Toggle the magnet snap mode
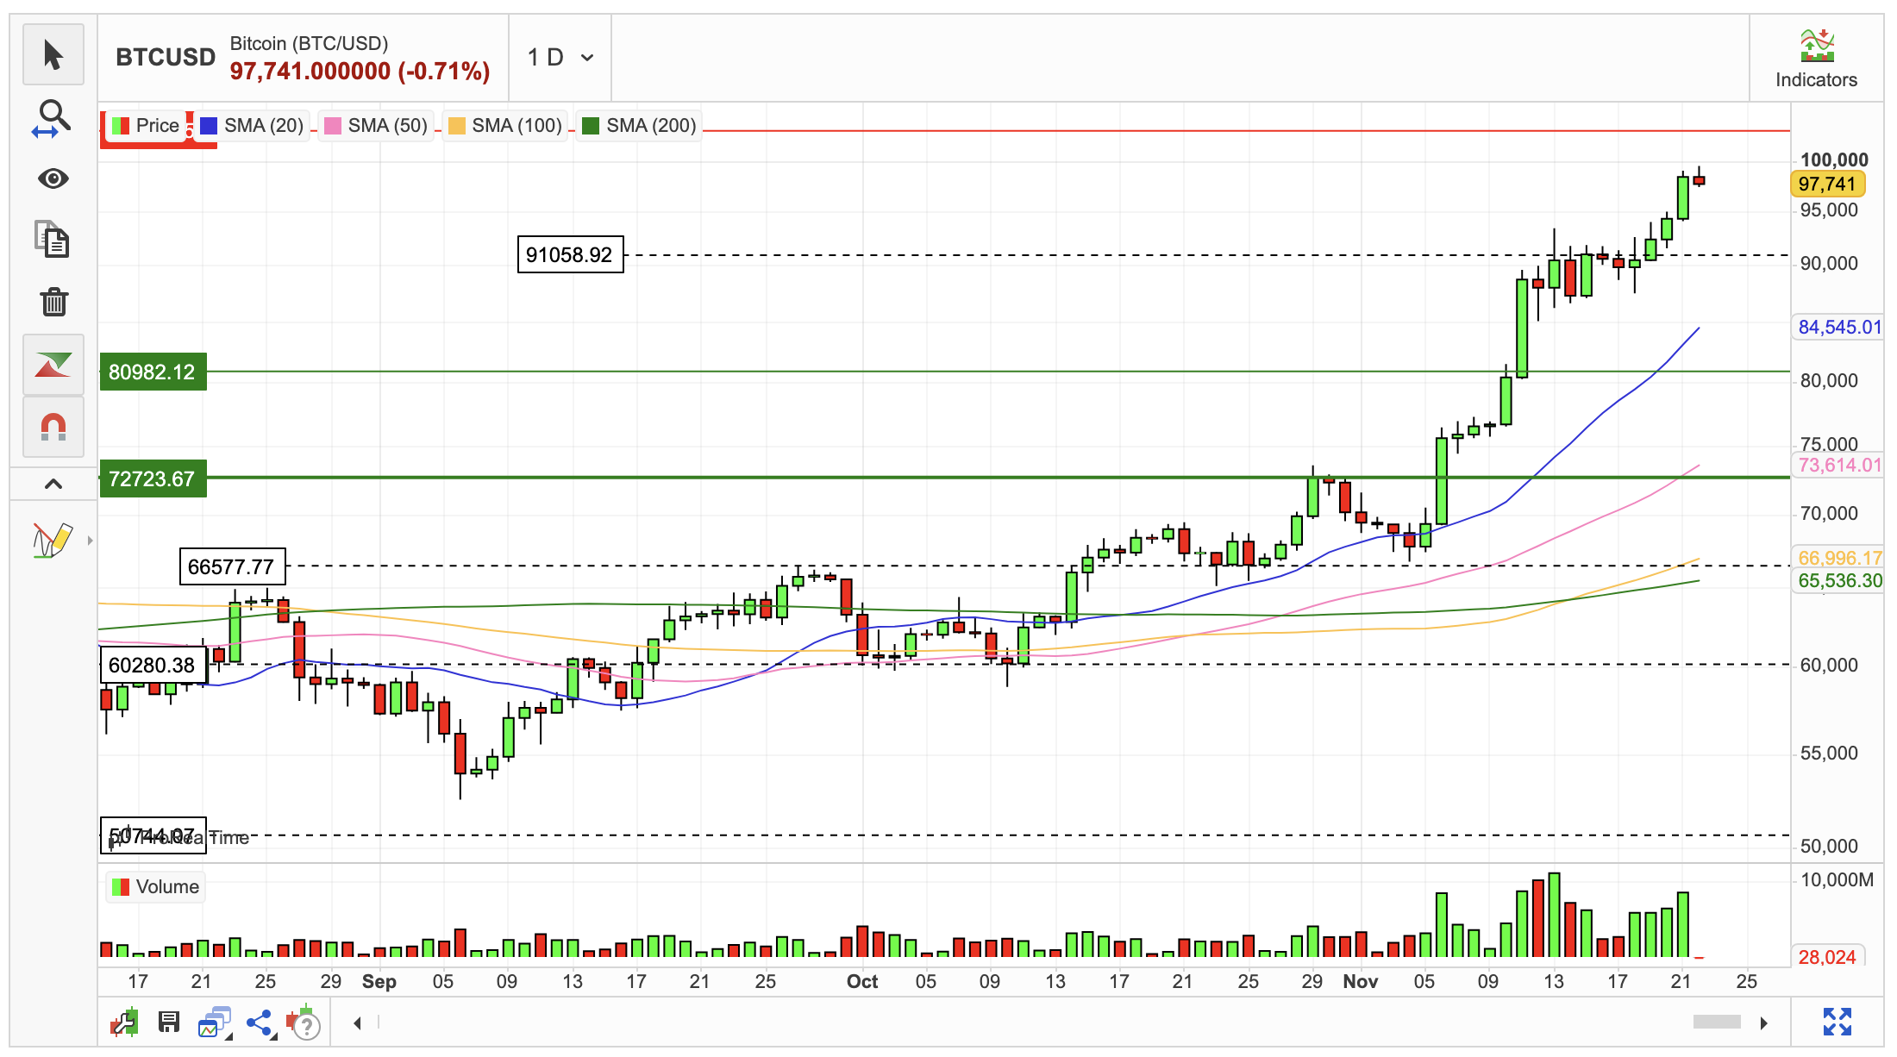 (x=53, y=427)
